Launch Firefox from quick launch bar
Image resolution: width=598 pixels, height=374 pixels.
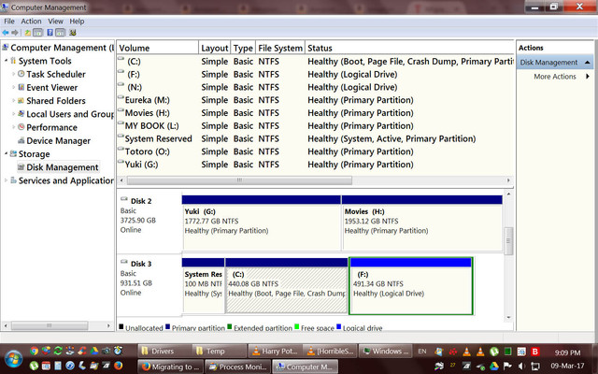pos(118,366)
